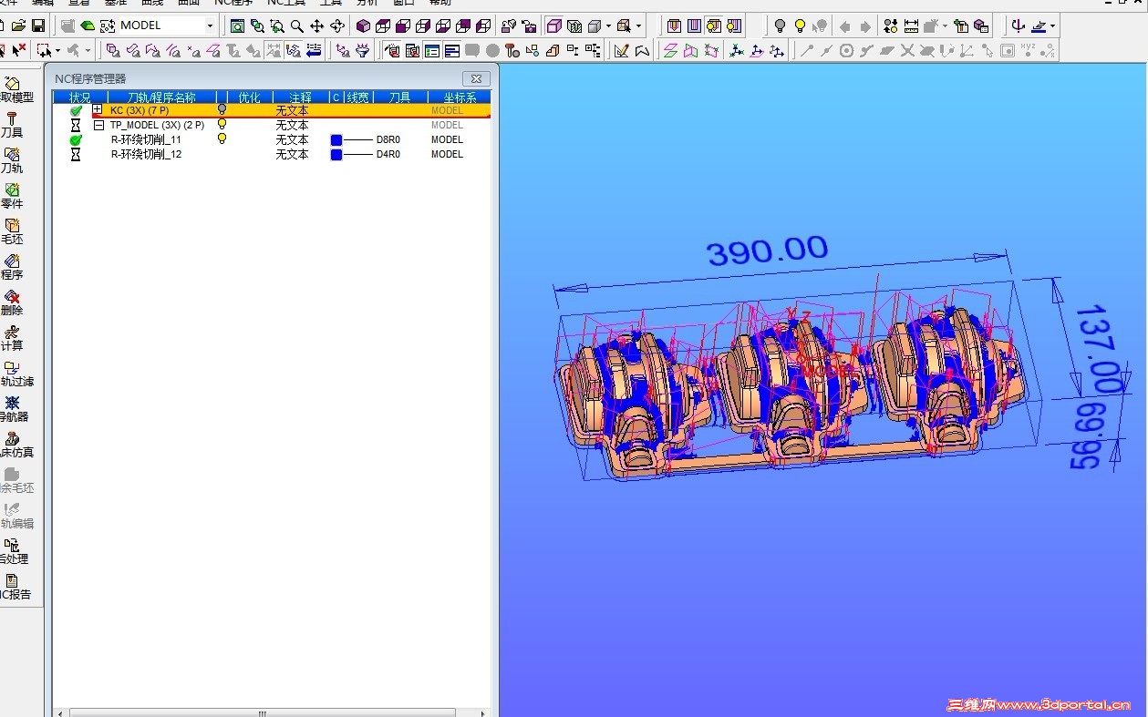Select the four-arrow pan view icon
The image size is (1148, 717).
click(x=317, y=26)
